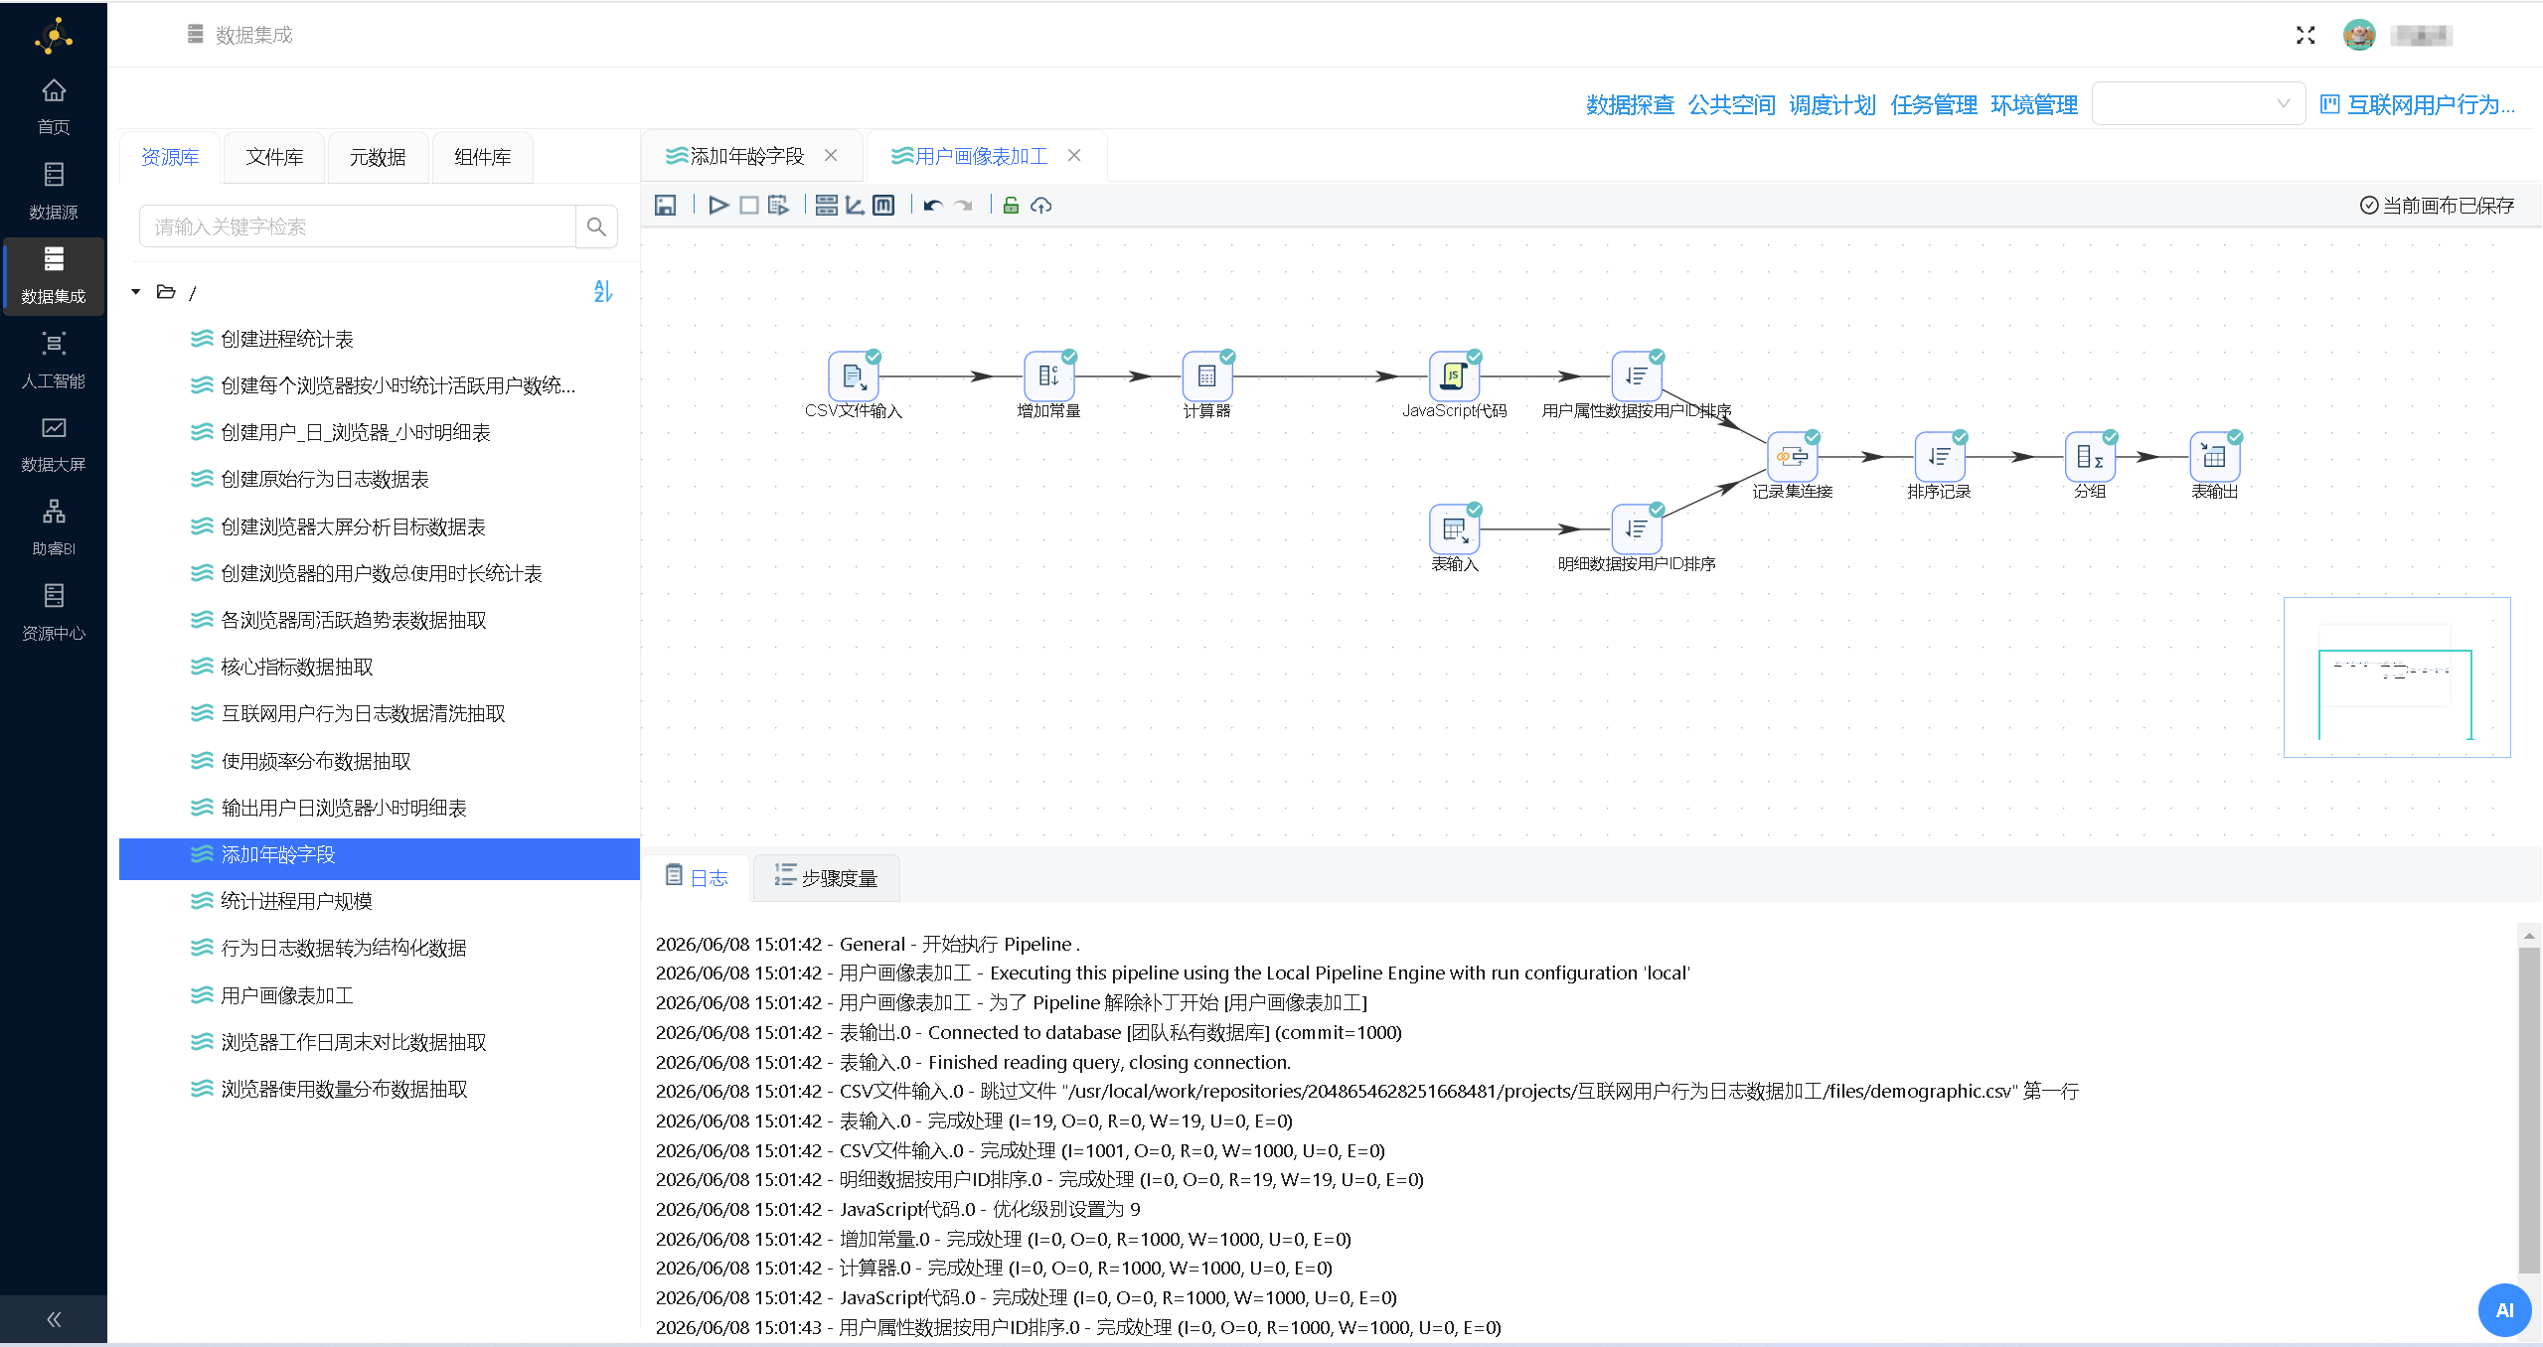2543x1347 pixels.
Task: Open 数据源 in the sidebar
Action: pos(54,192)
